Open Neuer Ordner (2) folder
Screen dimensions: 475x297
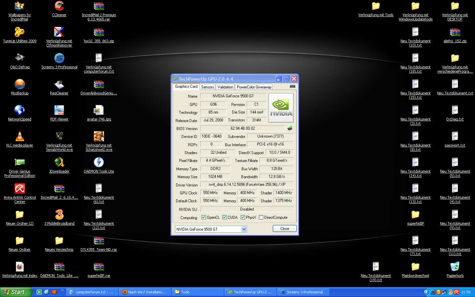tap(20, 217)
